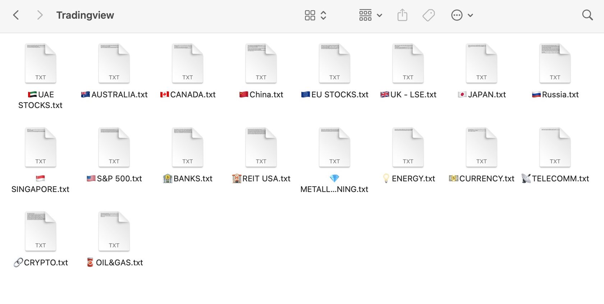Click the UK - LSE.txt file name
Viewport: 604px width, 304px height.
pyautogui.click(x=408, y=95)
